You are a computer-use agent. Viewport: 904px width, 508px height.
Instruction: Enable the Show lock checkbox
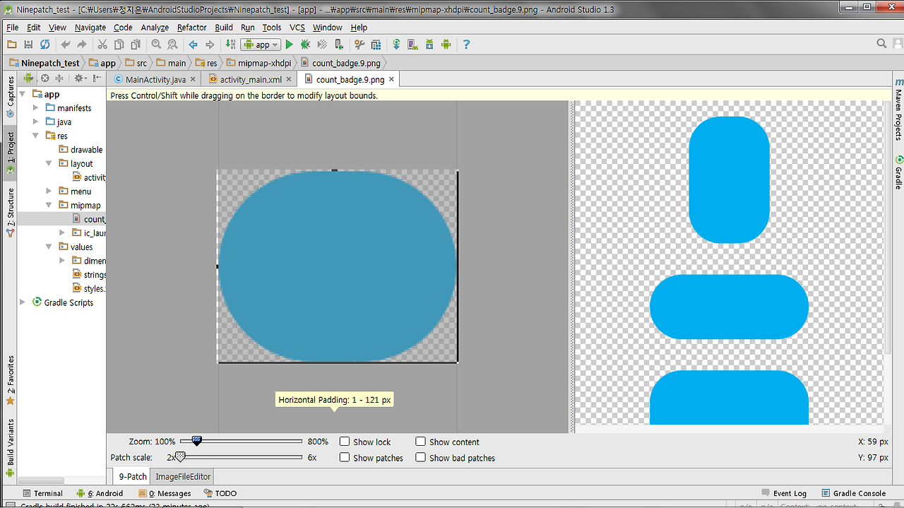345,442
